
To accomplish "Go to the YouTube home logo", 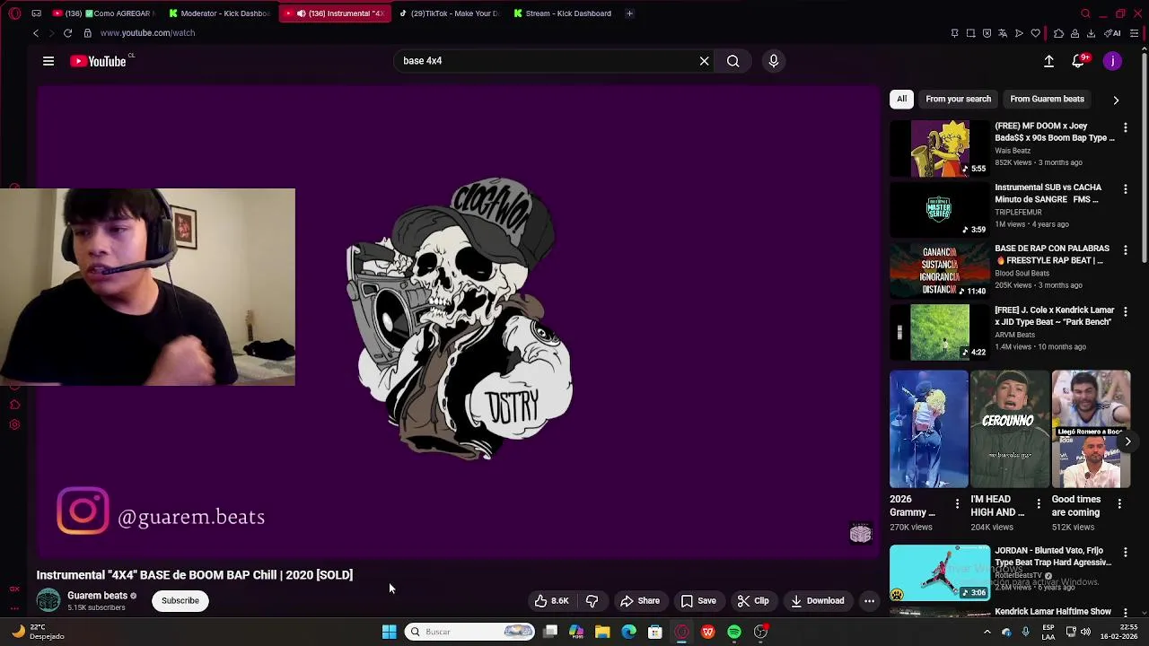I will click(x=98, y=61).
